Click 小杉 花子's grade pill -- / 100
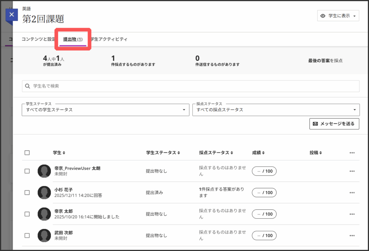Image resolution: width=369 pixels, height=251 pixels. [x=264, y=193]
